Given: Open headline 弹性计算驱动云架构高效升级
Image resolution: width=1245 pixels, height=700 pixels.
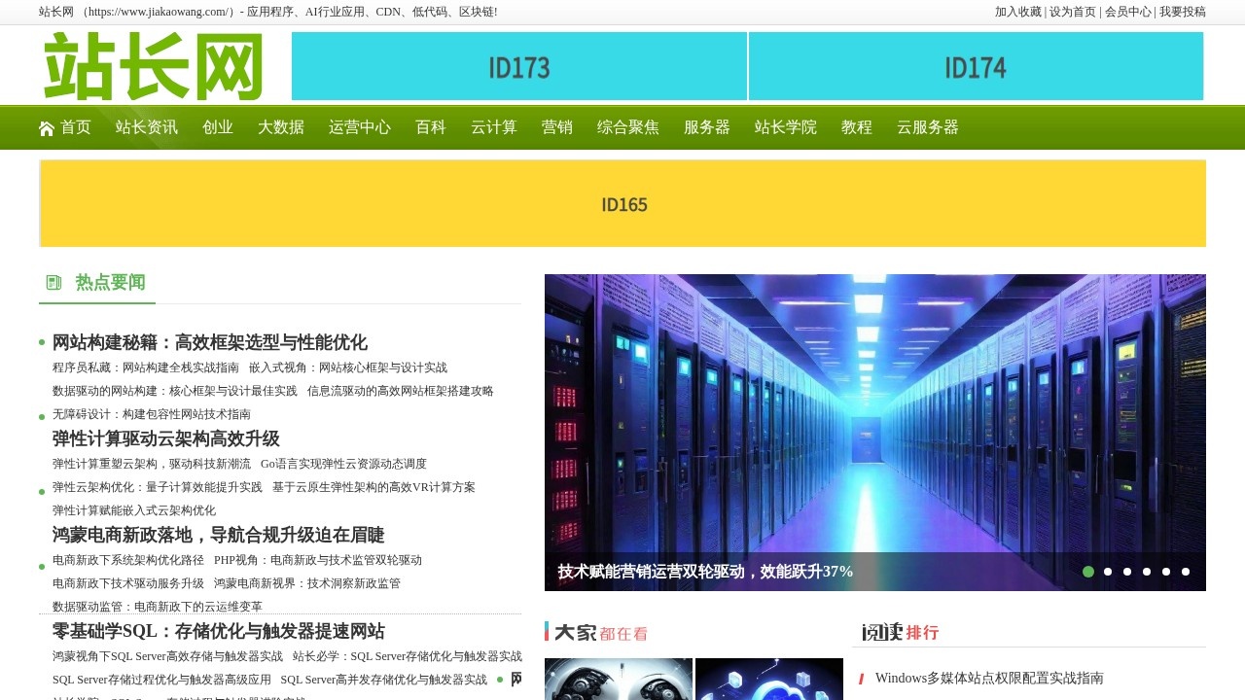Looking at the screenshot, I should click(x=166, y=438).
